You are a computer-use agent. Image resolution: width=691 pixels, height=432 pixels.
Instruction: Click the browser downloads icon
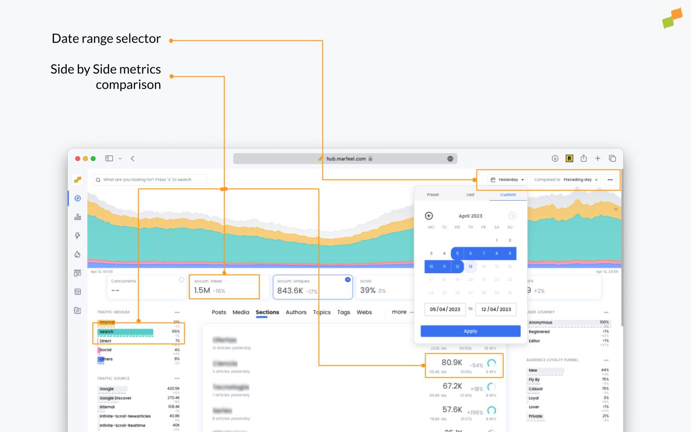coord(555,158)
